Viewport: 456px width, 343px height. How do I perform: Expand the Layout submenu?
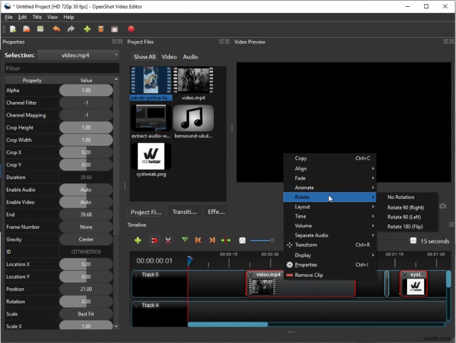click(330, 207)
